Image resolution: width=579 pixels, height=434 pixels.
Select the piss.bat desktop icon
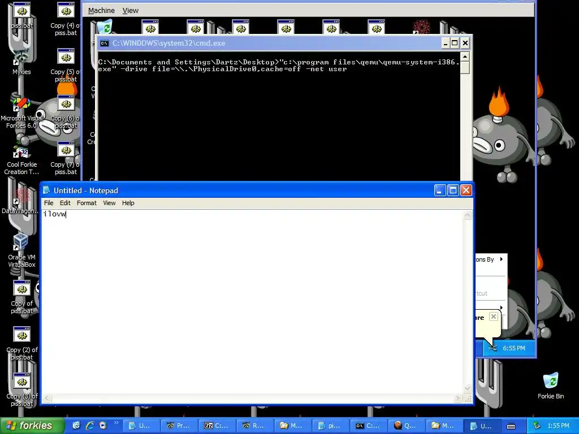tap(22, 15)
